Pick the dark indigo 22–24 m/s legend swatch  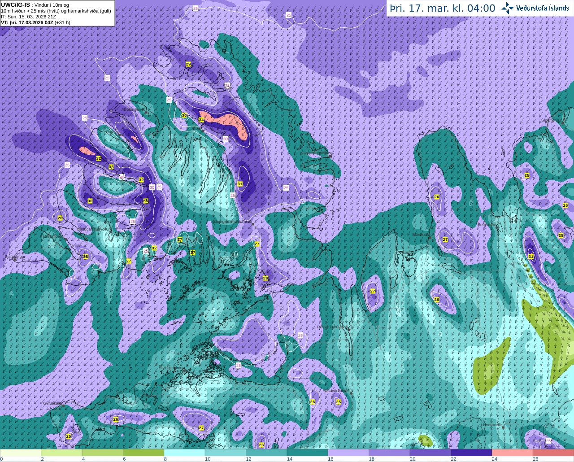coord(471,453)
